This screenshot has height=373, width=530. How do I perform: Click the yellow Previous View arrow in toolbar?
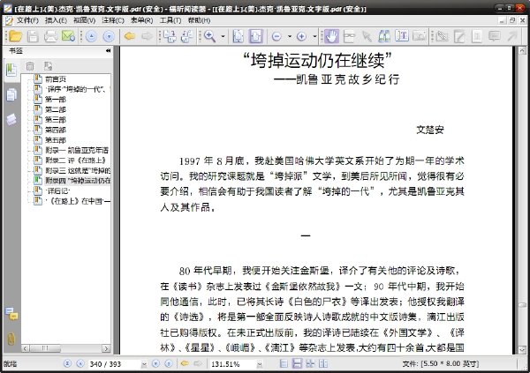coord(130,36)
